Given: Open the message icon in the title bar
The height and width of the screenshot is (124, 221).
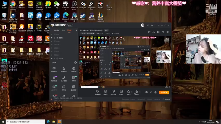Looking at the screenshot, I should point(148,25).
